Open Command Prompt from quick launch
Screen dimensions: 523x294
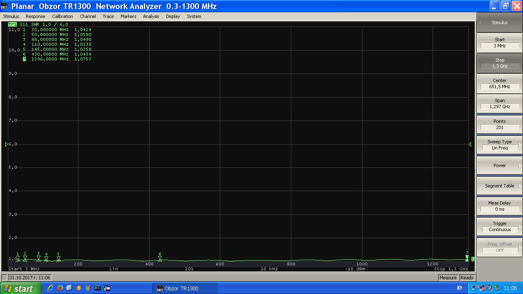(x=98, y=288)
